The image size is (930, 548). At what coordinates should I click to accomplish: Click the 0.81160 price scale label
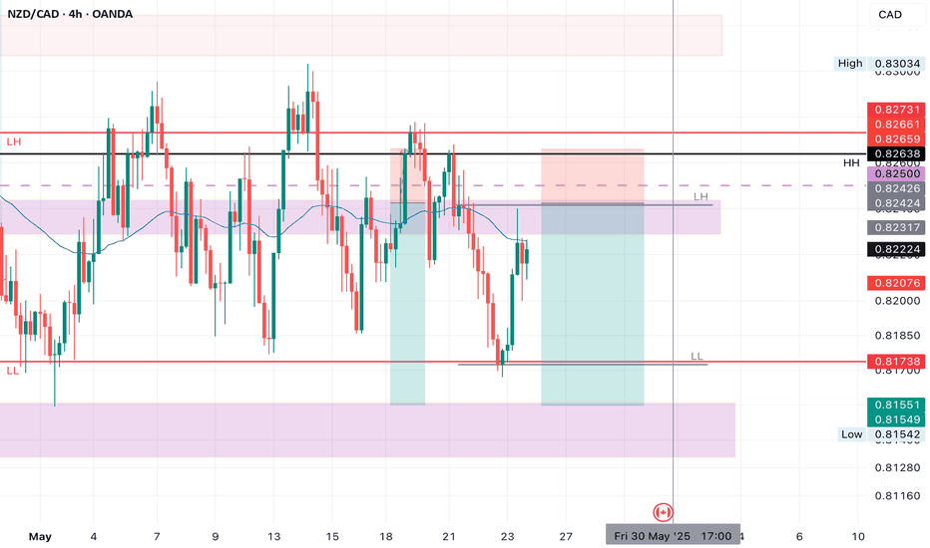click(897, 496)
